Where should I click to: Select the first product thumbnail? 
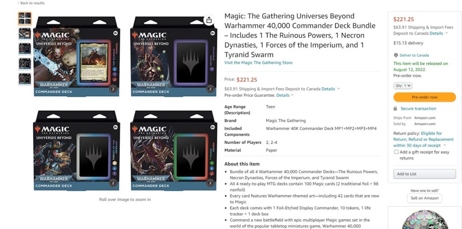click(x=25, y=18)
